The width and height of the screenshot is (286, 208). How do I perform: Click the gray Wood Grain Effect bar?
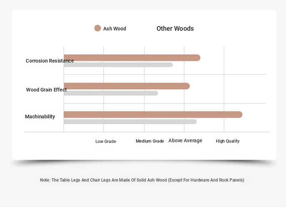point(111,93)
